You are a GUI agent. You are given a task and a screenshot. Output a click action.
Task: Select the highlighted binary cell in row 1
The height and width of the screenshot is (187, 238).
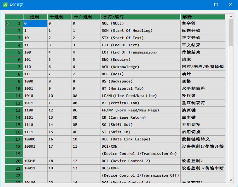[x=35, y=23]
